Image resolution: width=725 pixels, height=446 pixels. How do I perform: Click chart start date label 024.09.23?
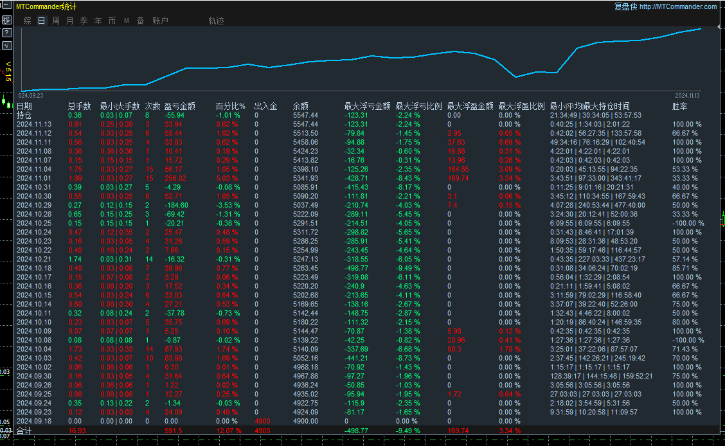click(31, 96)
